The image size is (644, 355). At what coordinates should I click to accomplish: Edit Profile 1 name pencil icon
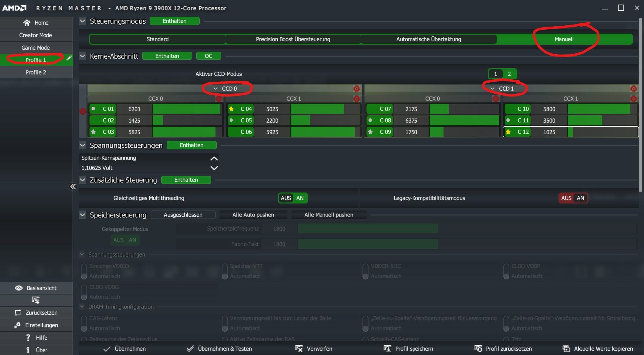69,58
